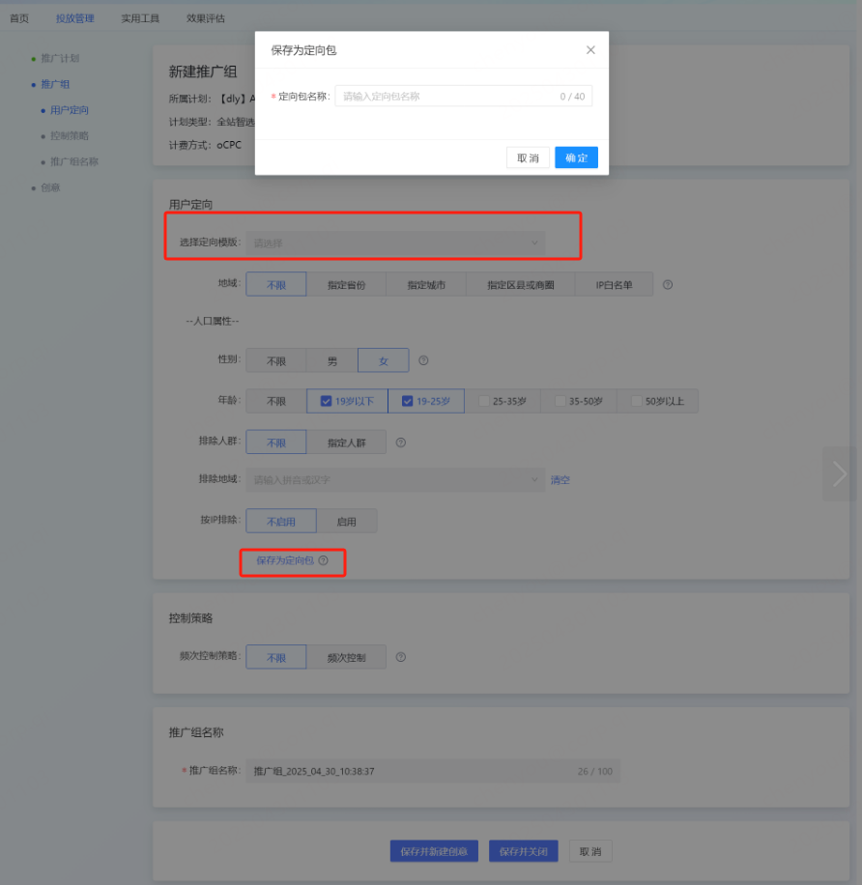
Task: Select 不限 for 频次控制策略
Action: click(276, 657)
